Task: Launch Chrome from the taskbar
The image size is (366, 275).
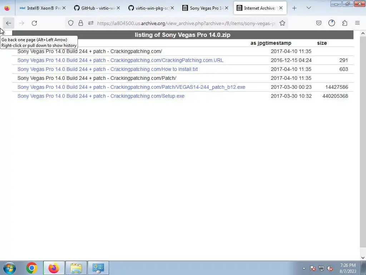Action: click(31, 268)
